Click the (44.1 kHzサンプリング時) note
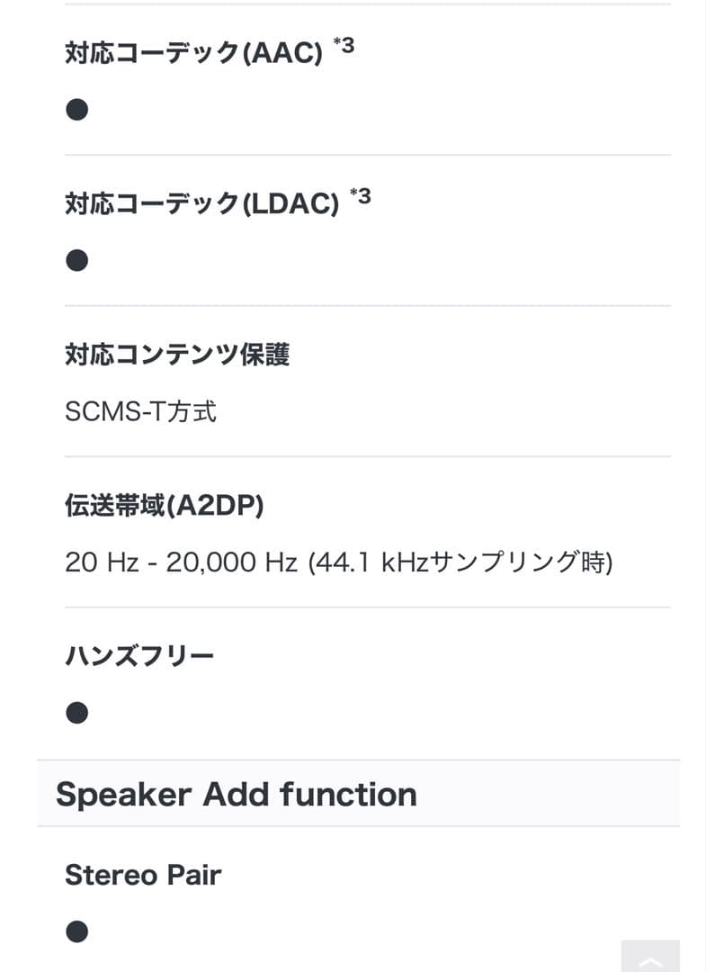This screenshot has height=972, width=706. [x=460, y=563]
